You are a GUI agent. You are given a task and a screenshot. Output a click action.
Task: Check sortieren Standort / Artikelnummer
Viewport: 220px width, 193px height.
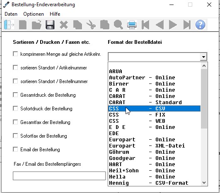[x=15, y=67]
